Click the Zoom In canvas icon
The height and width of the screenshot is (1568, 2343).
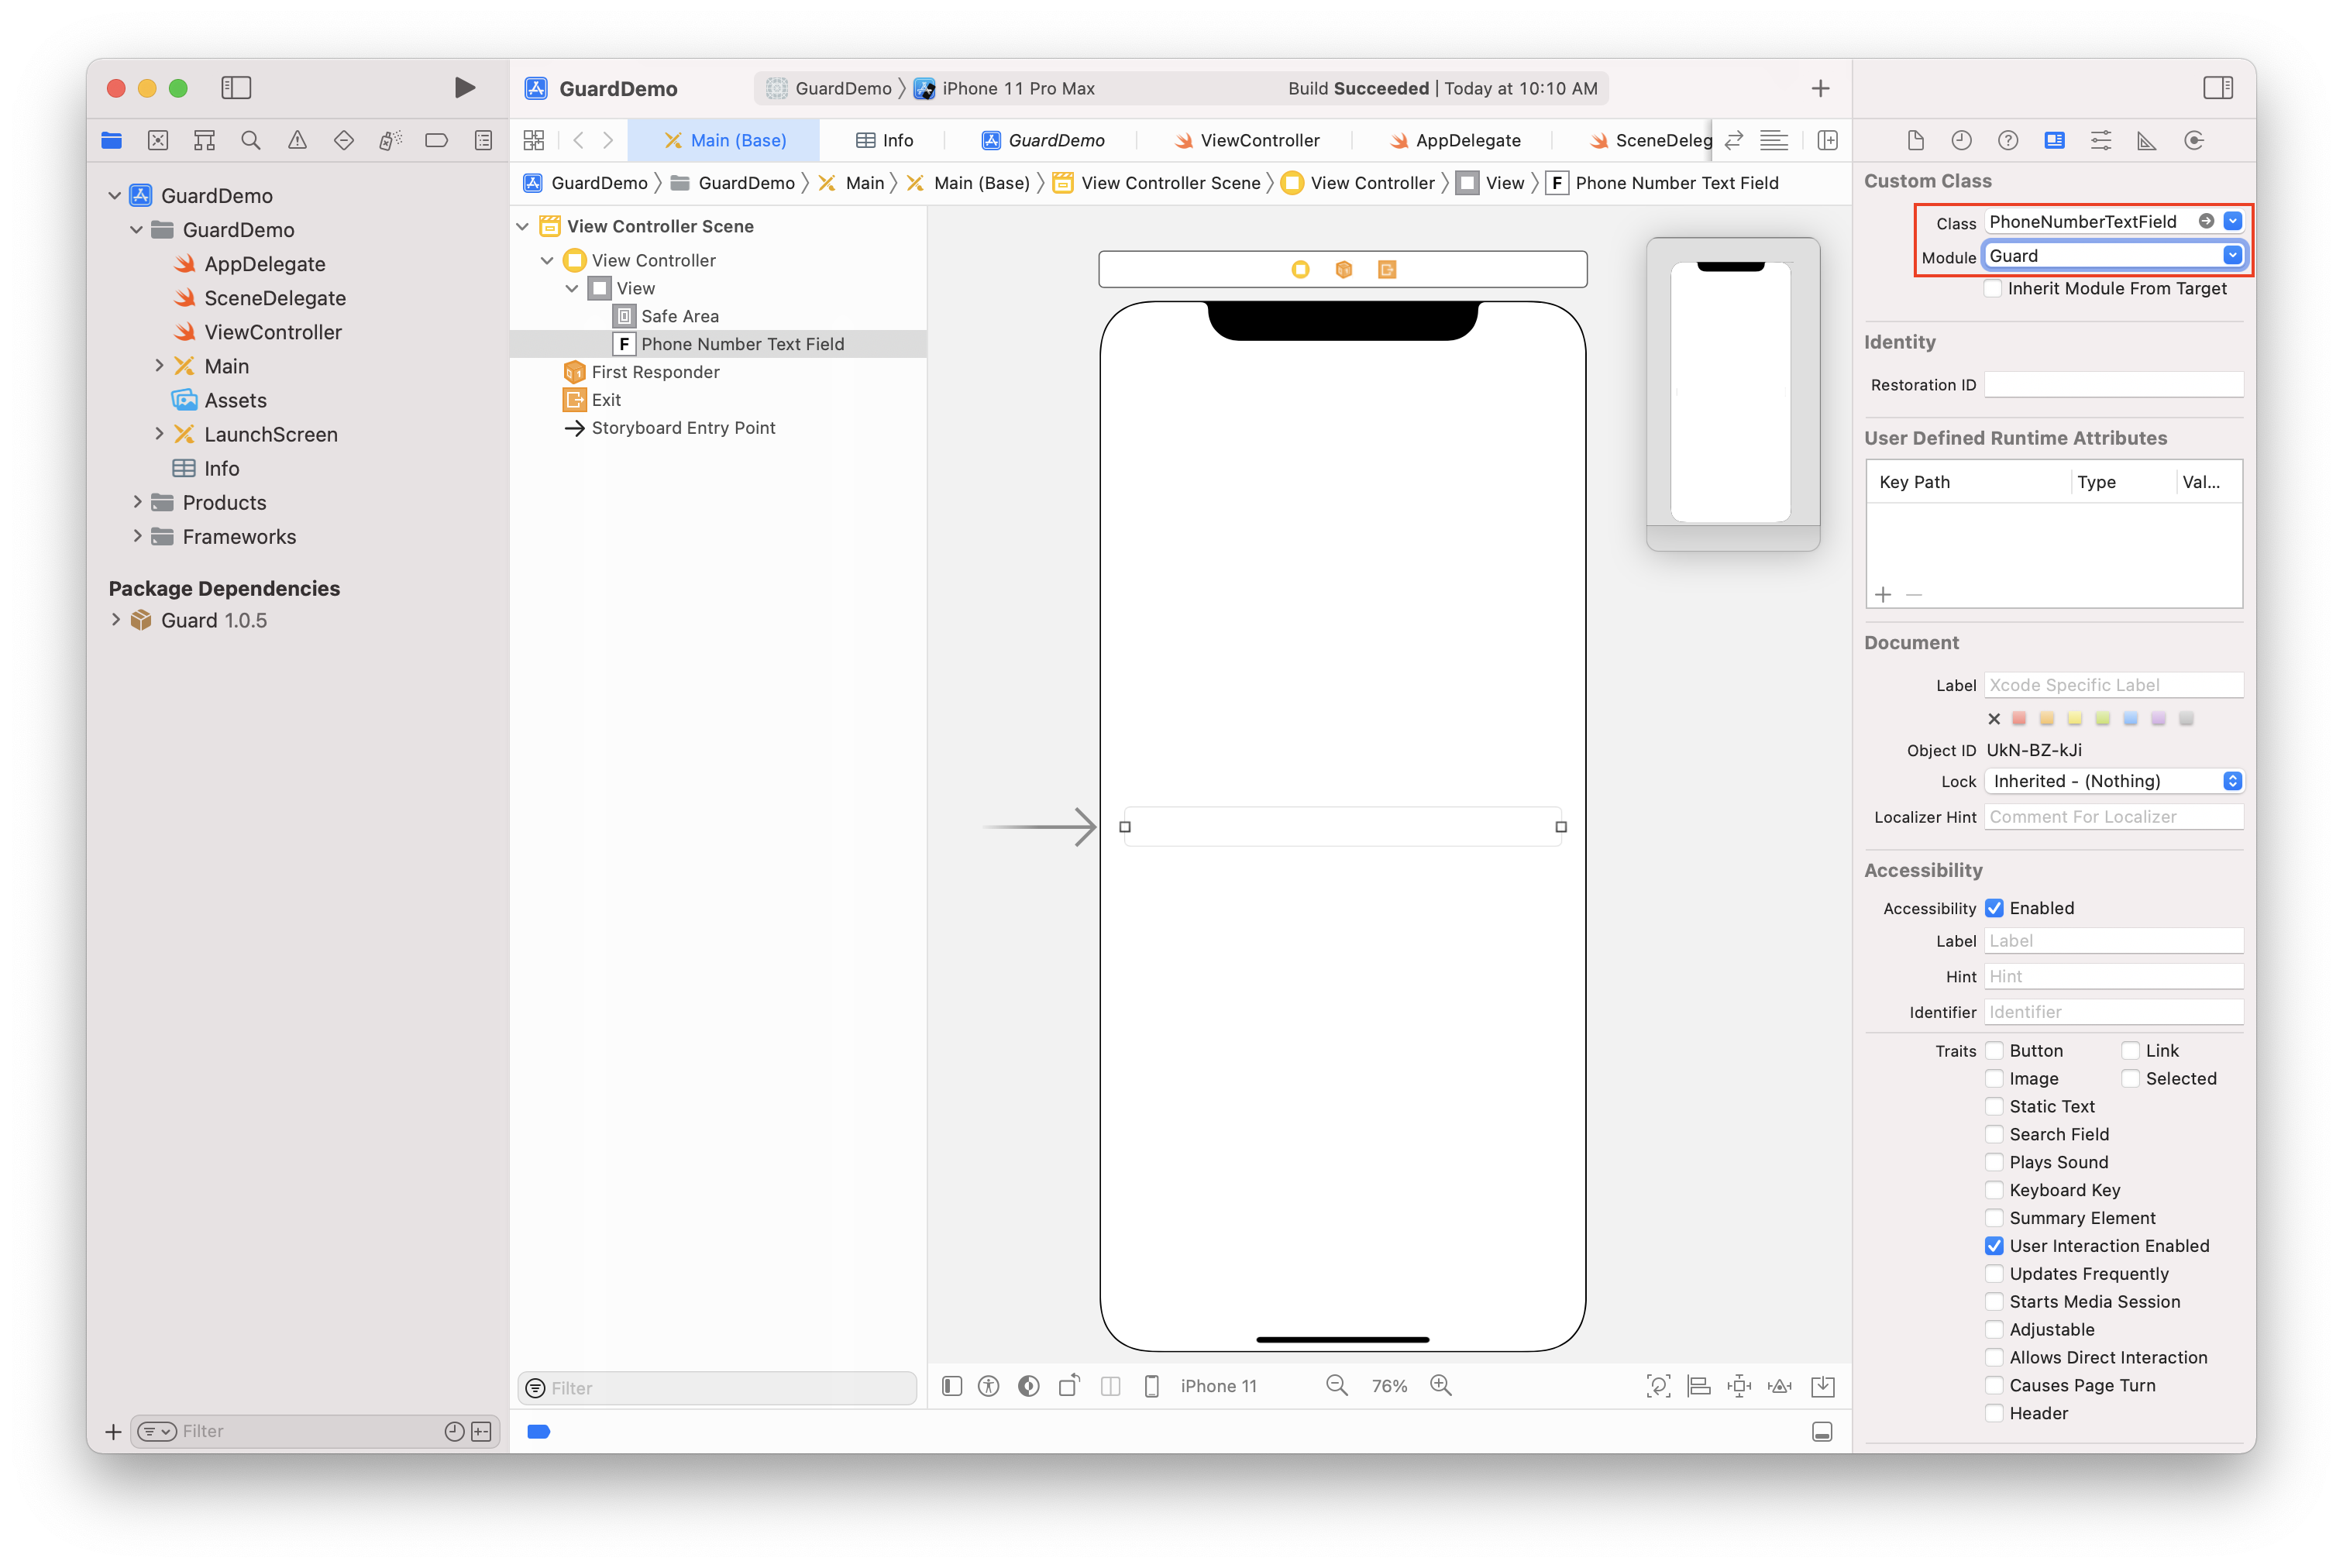point(1440,1385)
